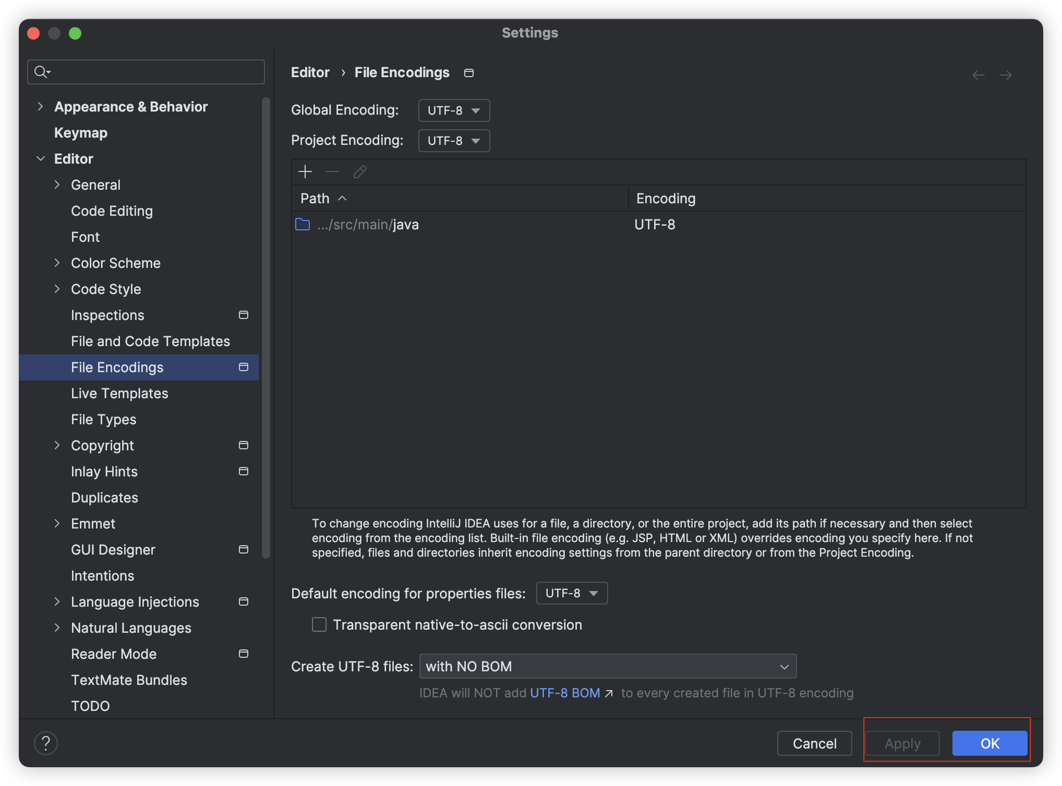Click the settings search input field

coord(146,72)
